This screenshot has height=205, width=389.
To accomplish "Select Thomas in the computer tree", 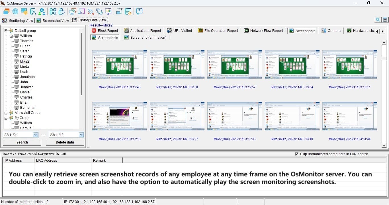I will pyautogui.click(x=26, y=41).
